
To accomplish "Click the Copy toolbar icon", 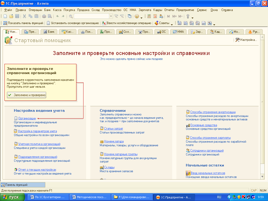I will (30, 16).
